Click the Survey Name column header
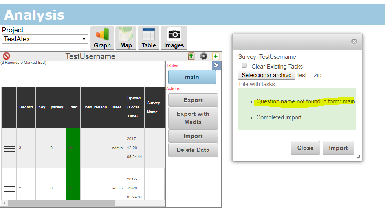Viewport: 385px width, 211px height. [154, 107]
